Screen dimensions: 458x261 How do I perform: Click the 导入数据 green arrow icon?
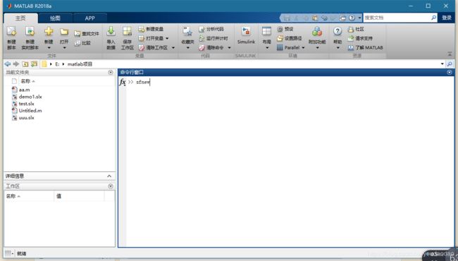pyautogui.click(x=111, y=32)
